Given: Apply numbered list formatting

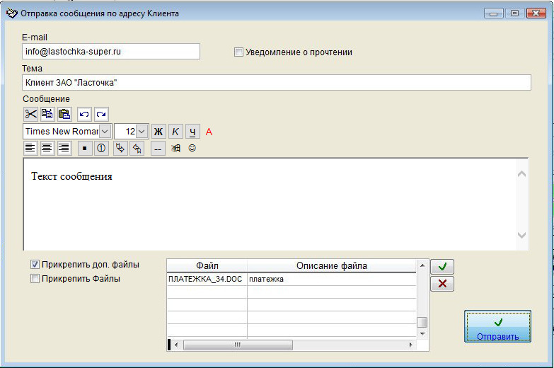Looking at the screenshot, I should (x=101, y=148).
